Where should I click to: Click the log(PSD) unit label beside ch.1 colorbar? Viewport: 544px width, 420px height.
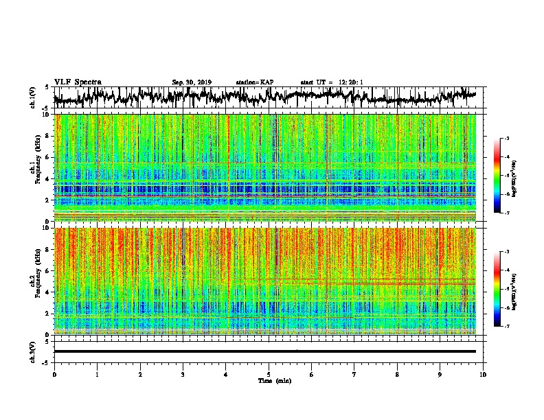(x=514, y=178)
